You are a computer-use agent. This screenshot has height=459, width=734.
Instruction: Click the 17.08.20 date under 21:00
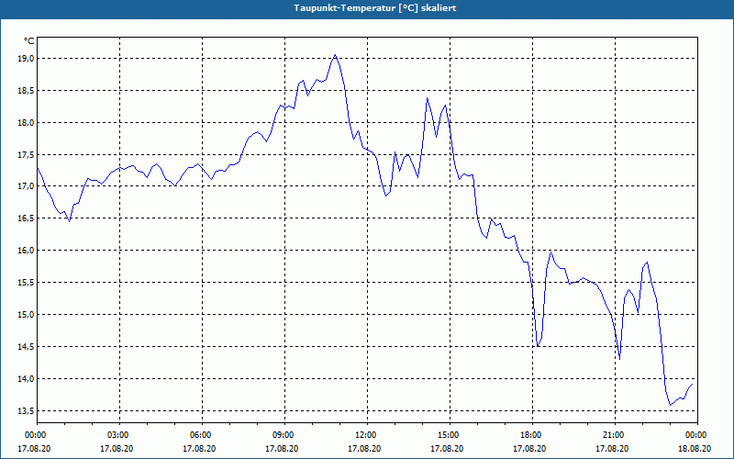pos(612,448)
